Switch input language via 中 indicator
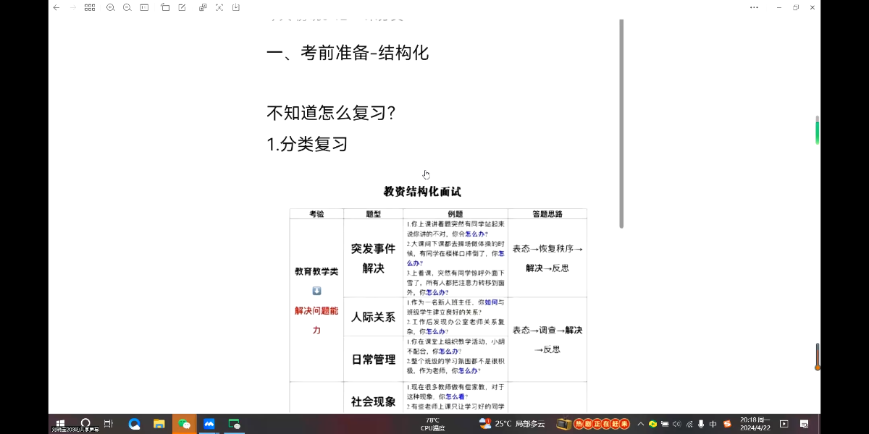The width and height of the screenshot is (869, 434). [713, 424]
